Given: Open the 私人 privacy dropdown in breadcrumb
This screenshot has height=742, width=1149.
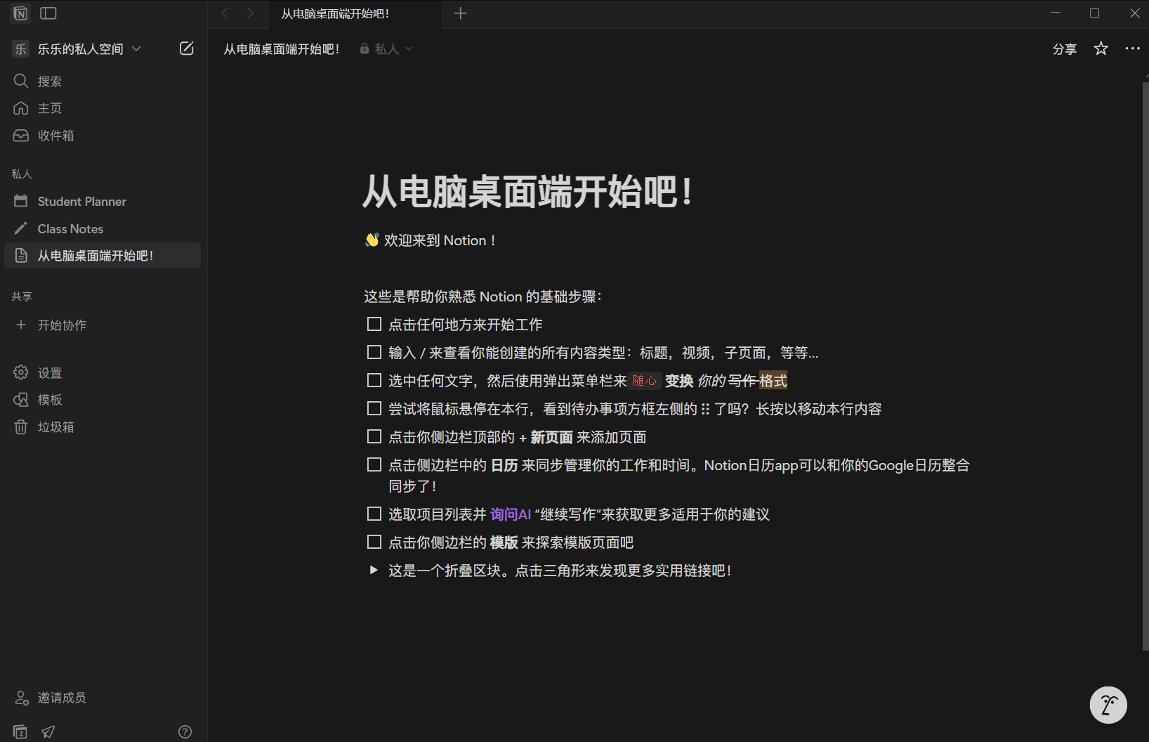Looking at the screenshot, I should (386, 48).
